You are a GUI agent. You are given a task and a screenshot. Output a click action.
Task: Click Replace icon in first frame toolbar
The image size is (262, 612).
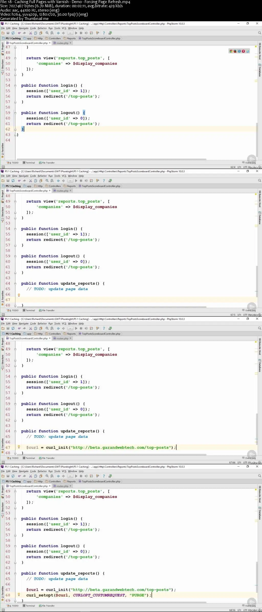click(x=52, y=33)
